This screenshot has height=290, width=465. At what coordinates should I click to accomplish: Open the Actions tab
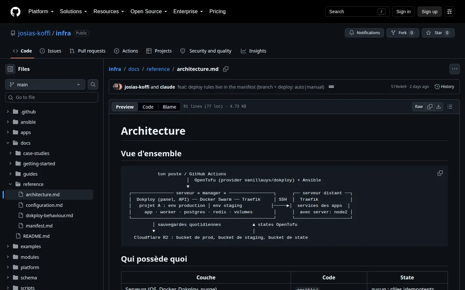pos(126,51)
